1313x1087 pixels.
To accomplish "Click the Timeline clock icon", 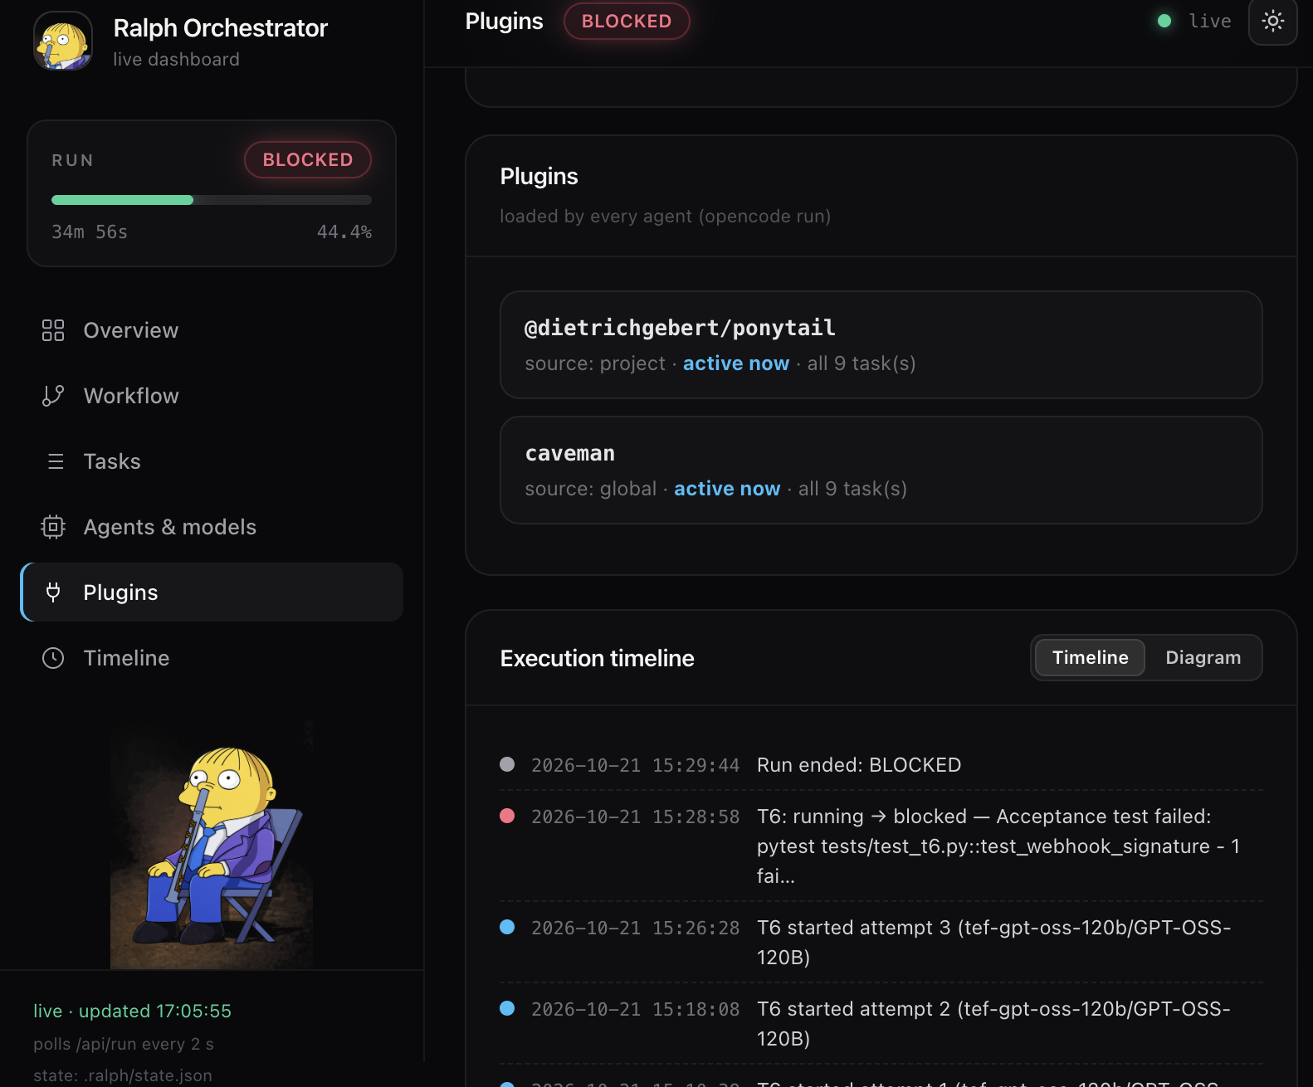I will click(x=53, y=658).
